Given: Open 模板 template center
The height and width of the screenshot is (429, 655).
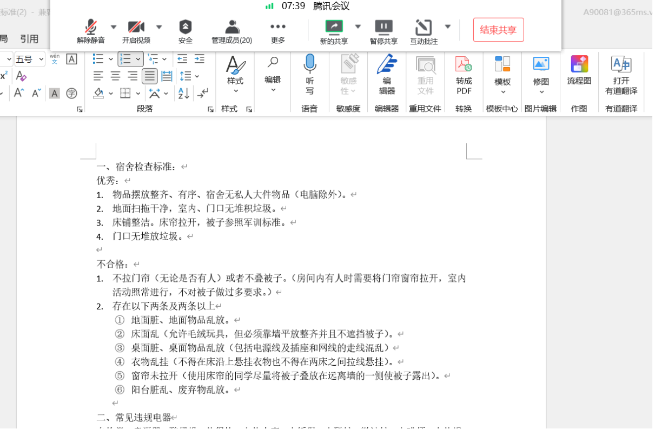Looking at the screenshot, I should click(x=502, y=75).
